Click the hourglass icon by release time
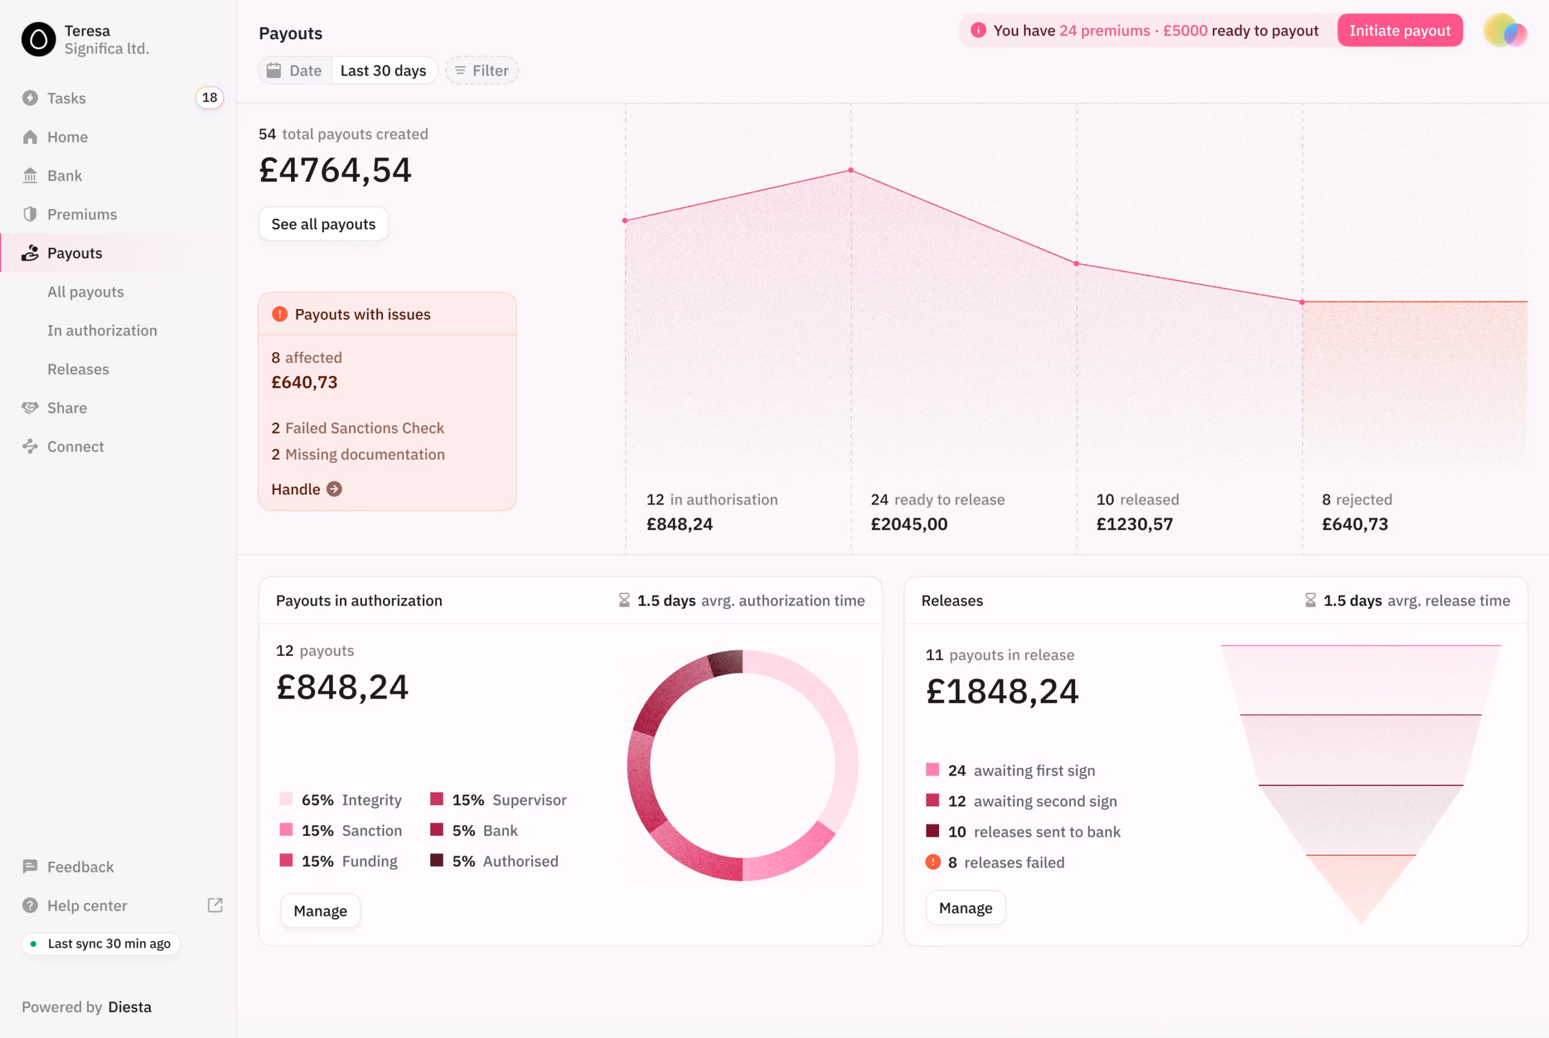 click(1310, 601)
